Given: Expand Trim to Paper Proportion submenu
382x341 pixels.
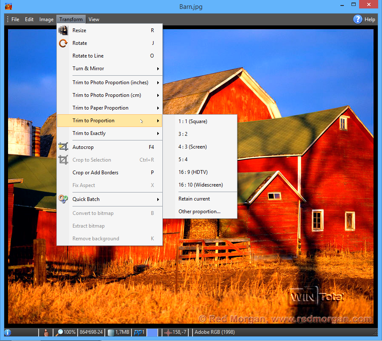Looking at the screenshot, I should click(109, 108).
